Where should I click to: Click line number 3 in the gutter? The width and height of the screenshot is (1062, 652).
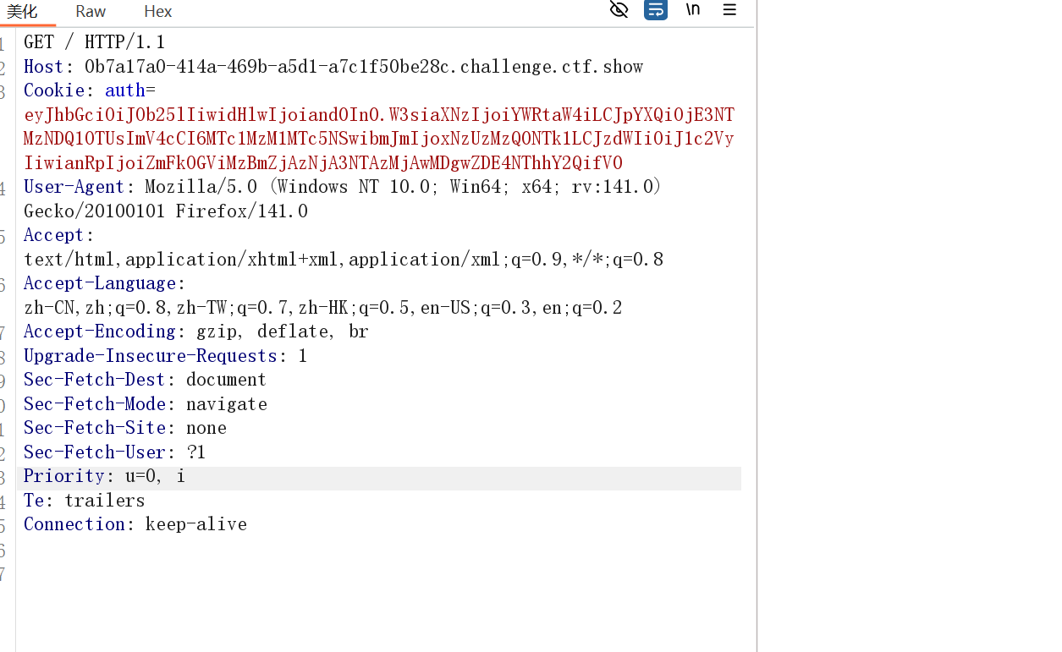[4, 90]
